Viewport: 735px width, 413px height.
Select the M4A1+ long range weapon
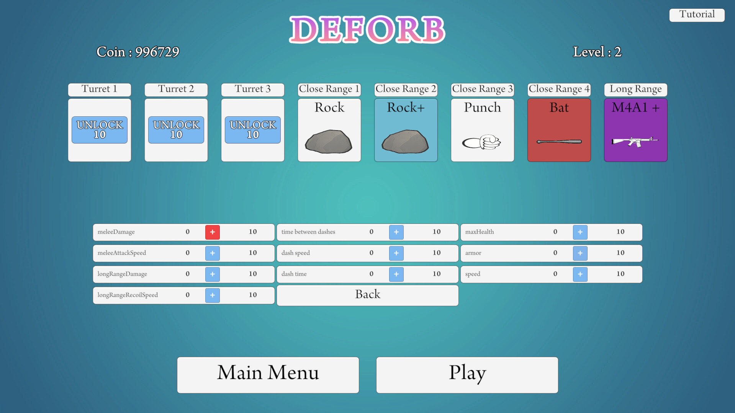tap(635, 130)
